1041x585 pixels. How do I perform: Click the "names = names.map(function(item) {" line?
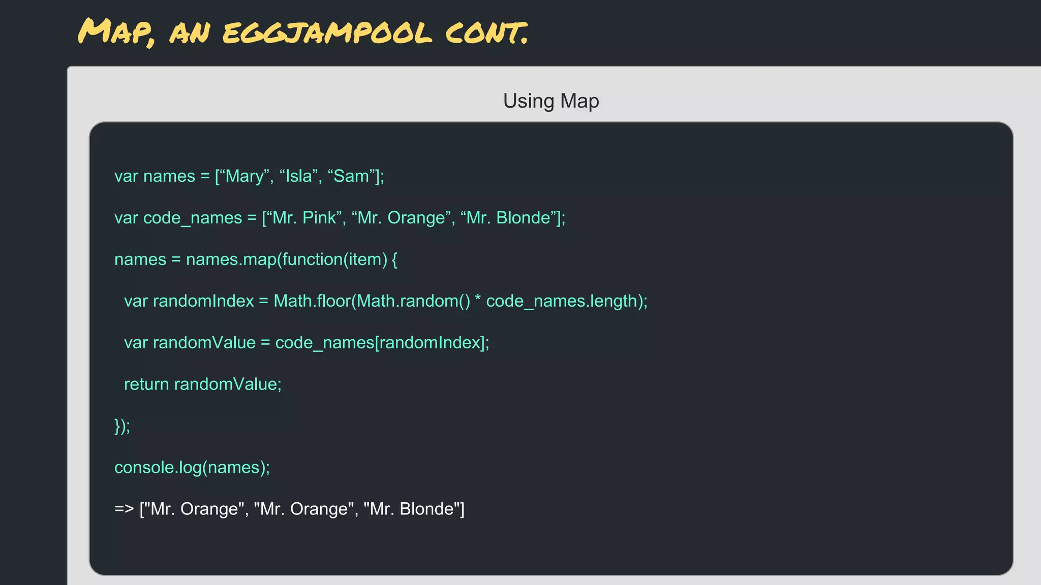click(256, 259)
